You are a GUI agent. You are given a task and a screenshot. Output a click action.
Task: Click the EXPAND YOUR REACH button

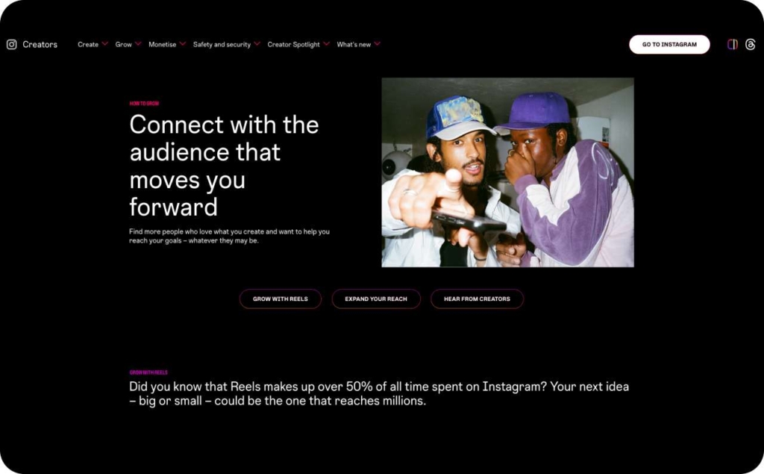pos(376,299)
